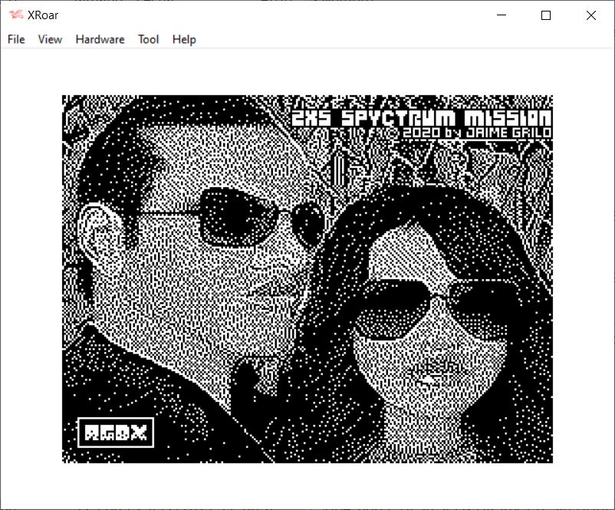
Task: Select the Tool menu
Action: [148, 39]
